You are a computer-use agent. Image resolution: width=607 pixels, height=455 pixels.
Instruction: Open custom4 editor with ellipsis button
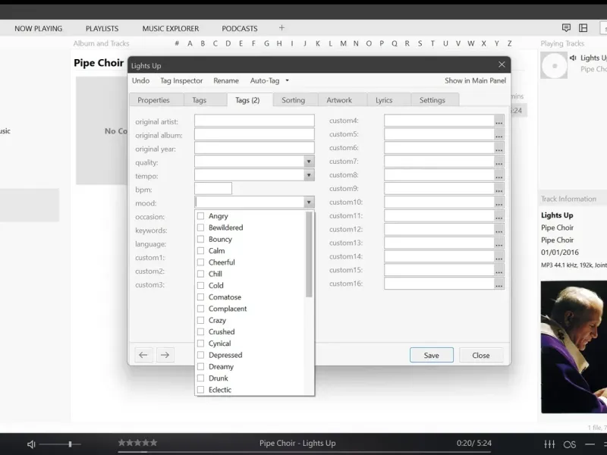click(x=499, y=121)
